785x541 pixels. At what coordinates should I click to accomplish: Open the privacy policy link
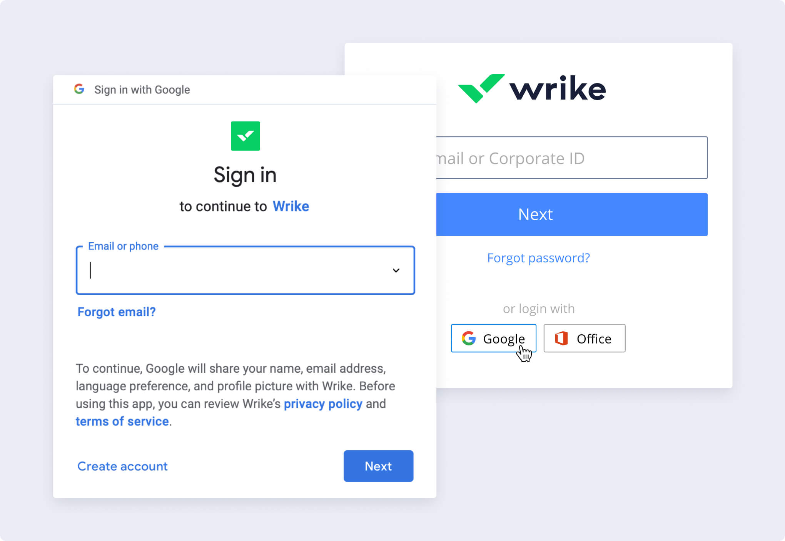(x=323, y=404)
